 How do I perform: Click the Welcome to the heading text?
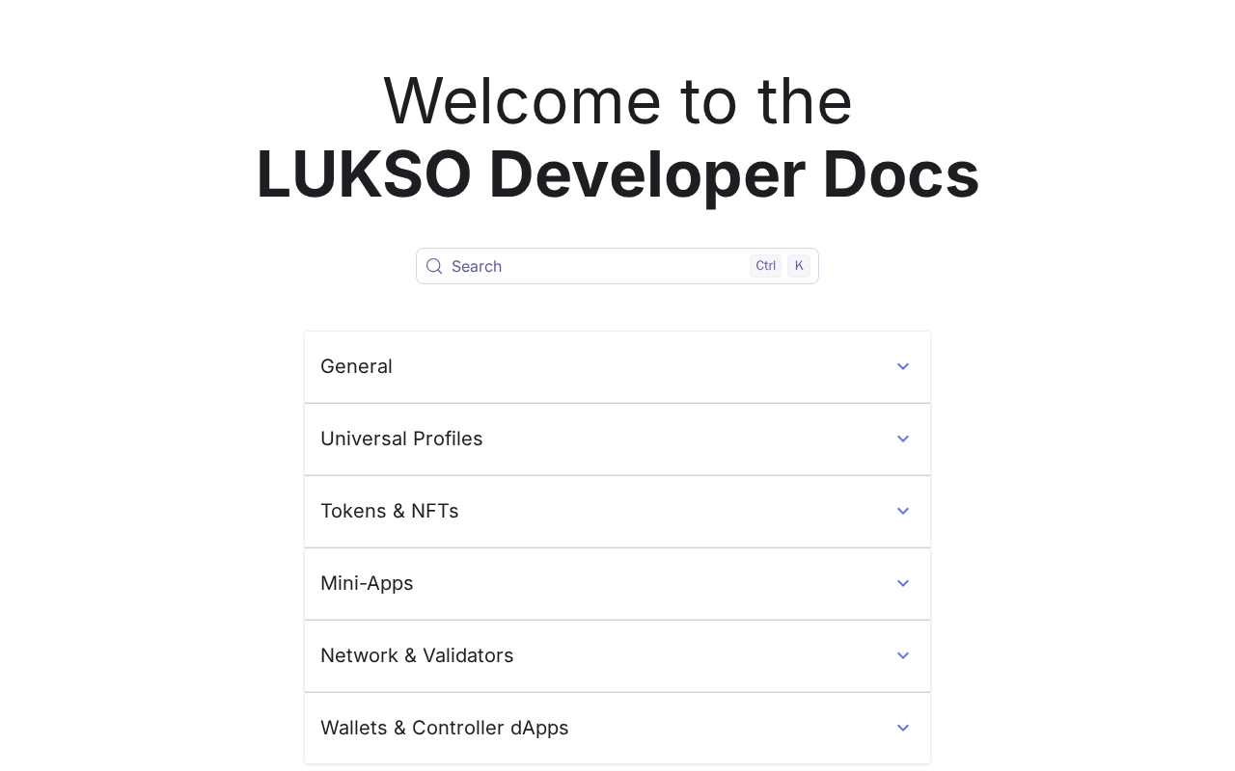click(x=617, y=100)
